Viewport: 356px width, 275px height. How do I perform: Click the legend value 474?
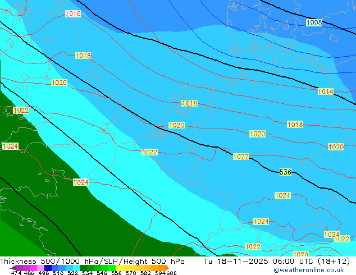[x=16, y=273]
